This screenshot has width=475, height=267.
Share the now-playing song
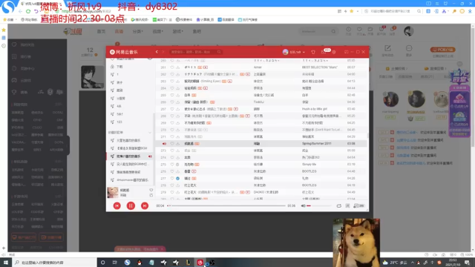click(x=151, y=195)
